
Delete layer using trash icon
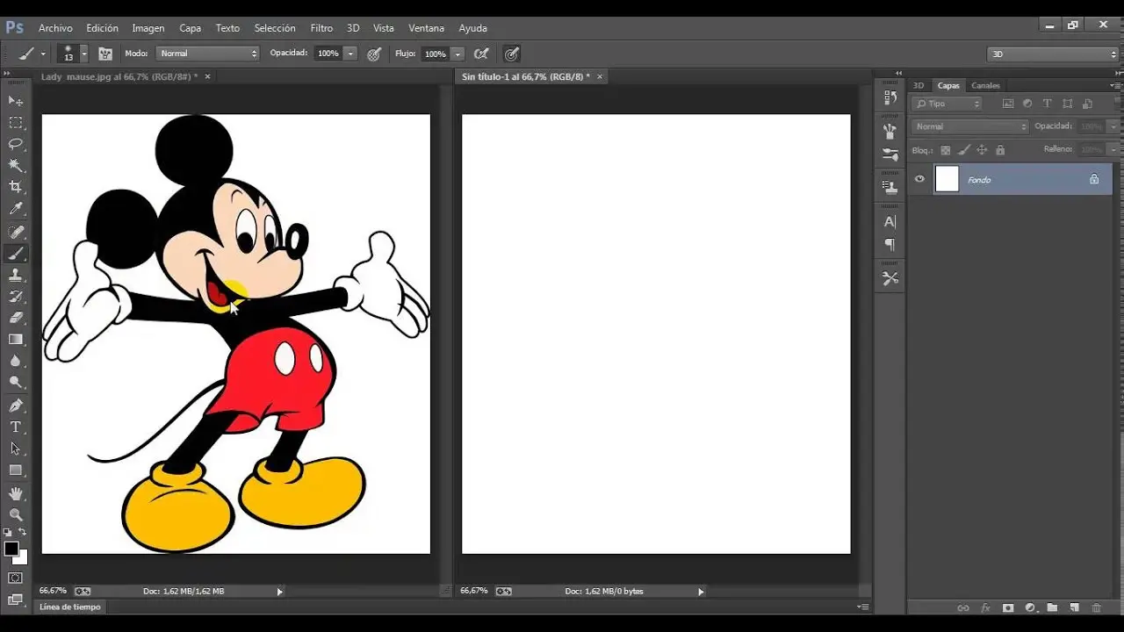(x=1096, y=607)
